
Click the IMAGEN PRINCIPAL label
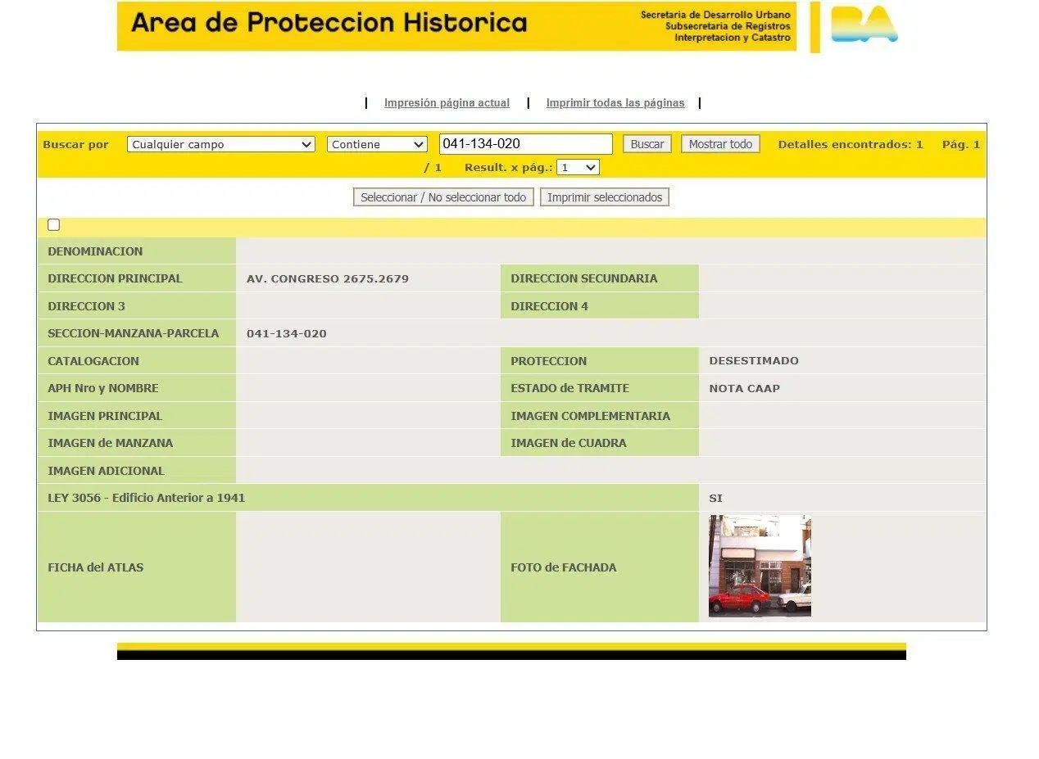point(105,416)
